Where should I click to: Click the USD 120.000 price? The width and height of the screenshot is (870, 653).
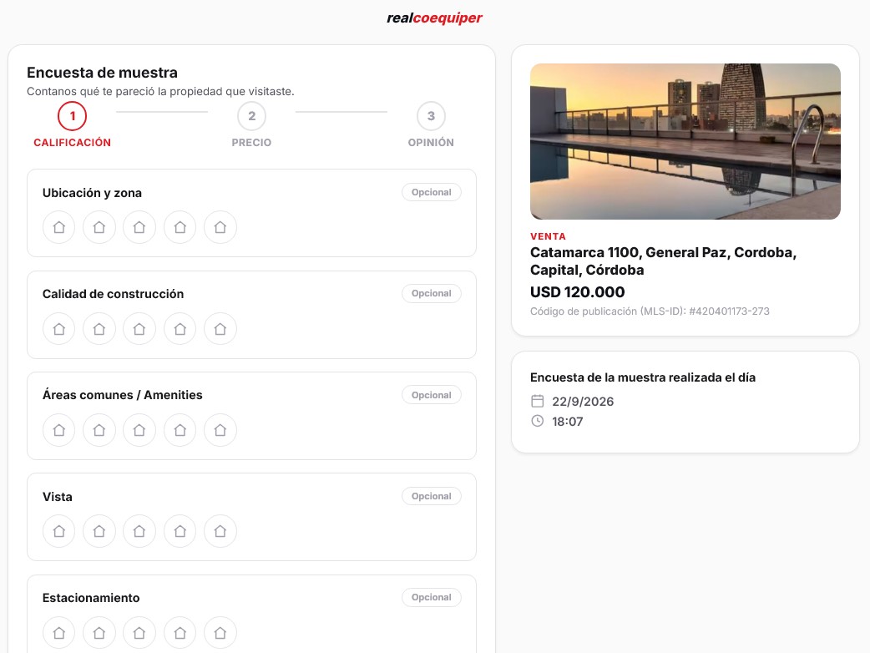tap(577, 291)
